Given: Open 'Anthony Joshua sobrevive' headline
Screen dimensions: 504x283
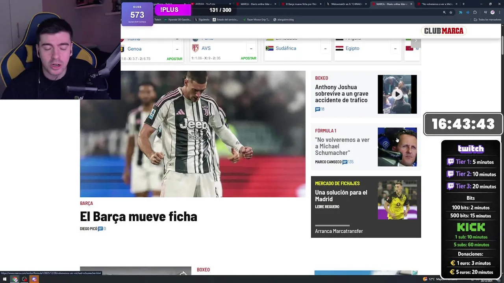Looking at the screenshot, I should pyautogui.click(x=341, y=94).
